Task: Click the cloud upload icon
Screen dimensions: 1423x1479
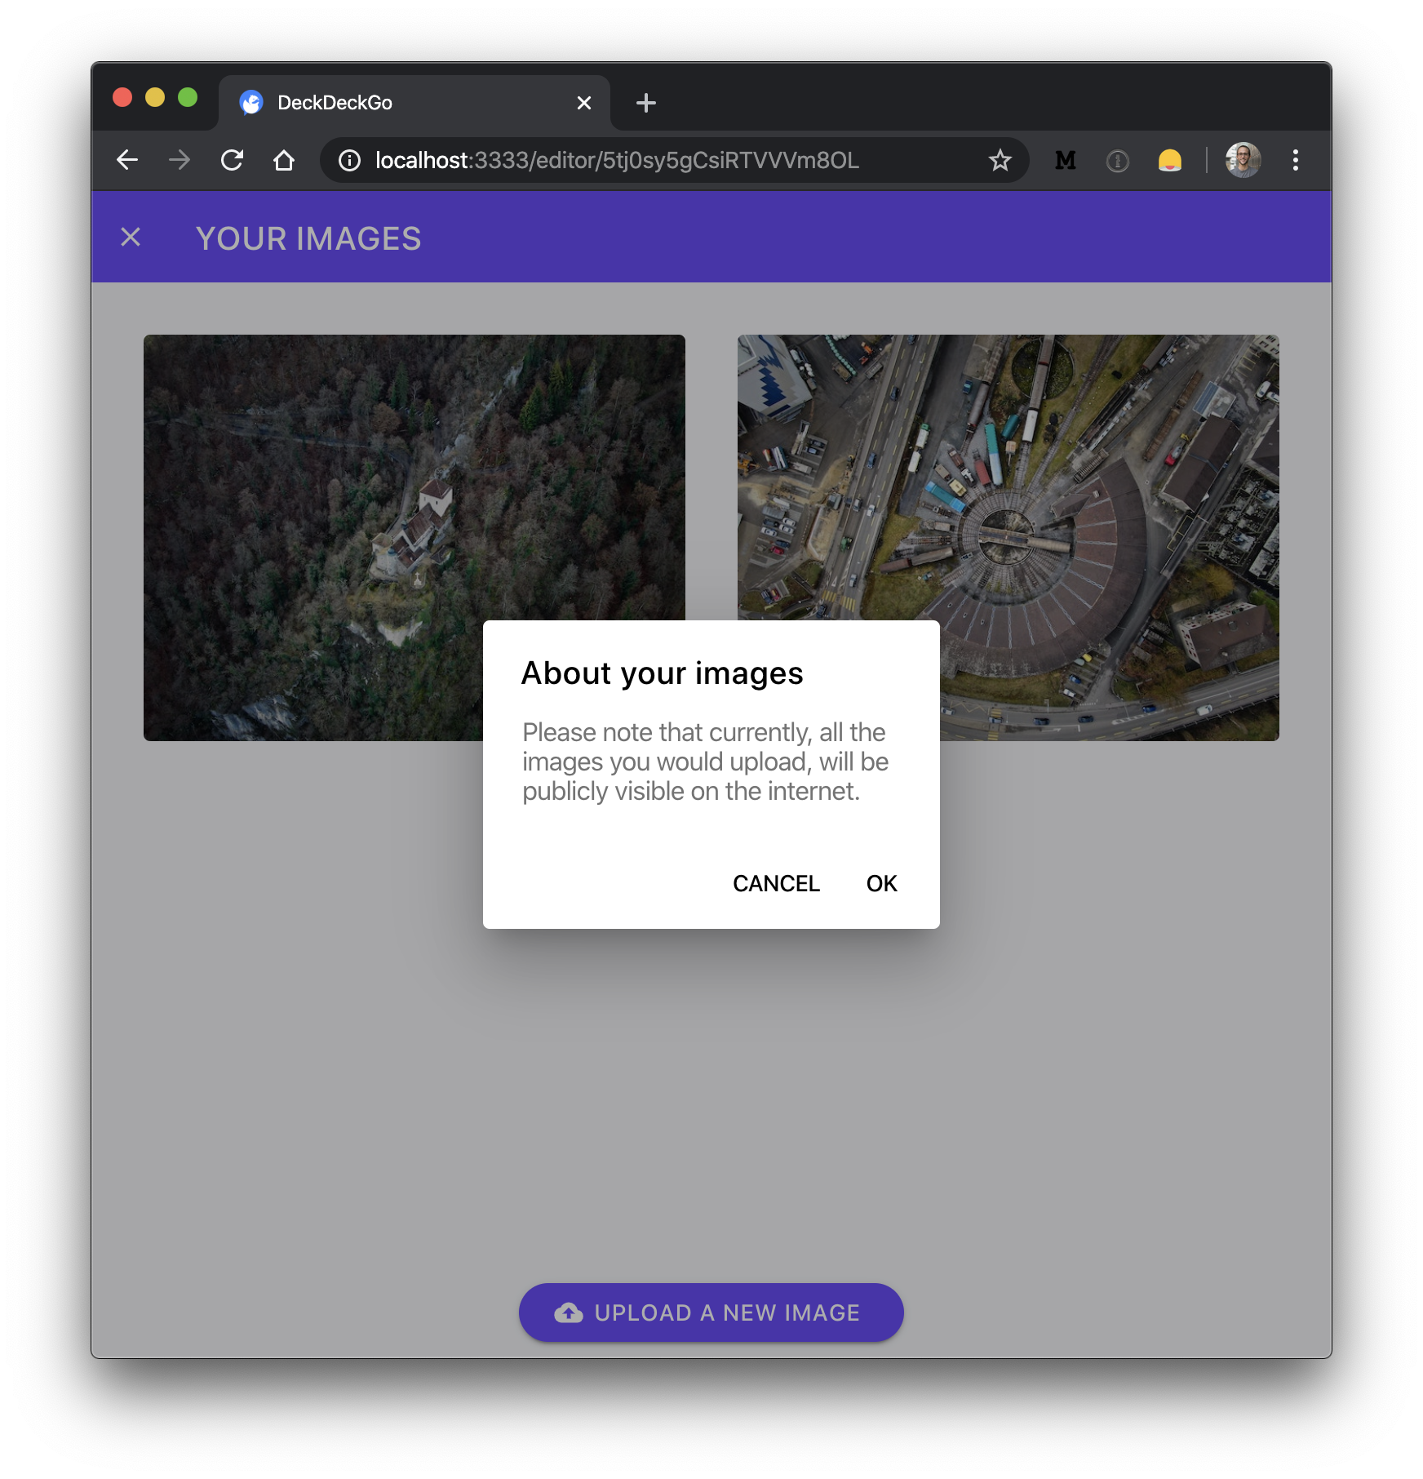Action: point(569,1312)
